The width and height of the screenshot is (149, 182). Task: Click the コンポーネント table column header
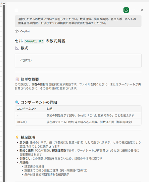pyautogui.click(x=27, y=109)
